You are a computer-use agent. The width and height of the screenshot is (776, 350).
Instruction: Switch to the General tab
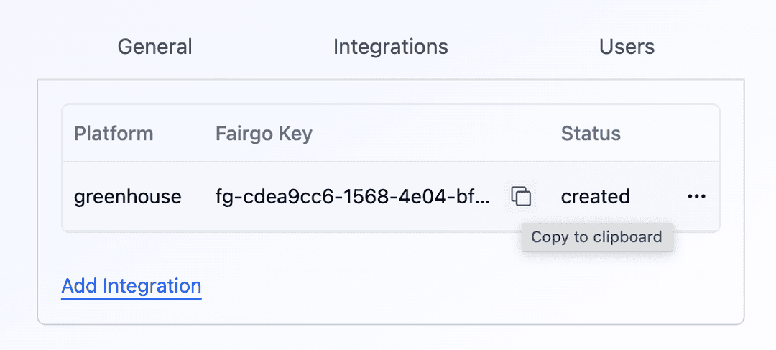154,47
